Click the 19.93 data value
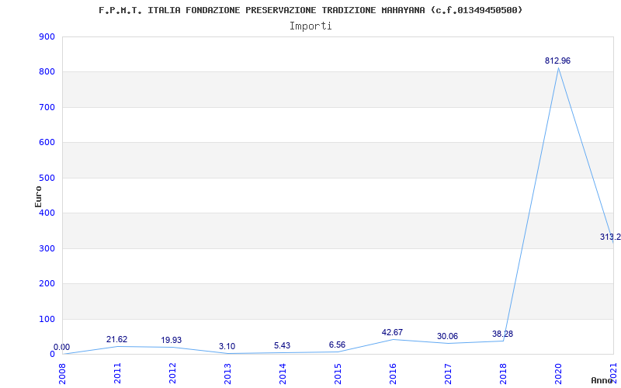The image size is (621, 388). tap(171, 340)
